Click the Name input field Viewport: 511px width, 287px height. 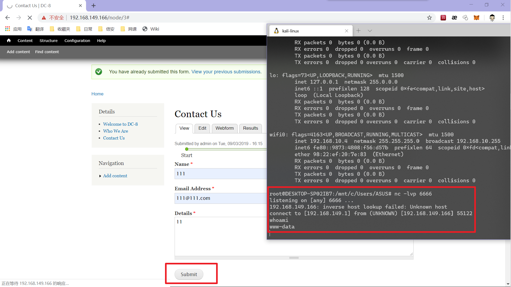[221, 174]
